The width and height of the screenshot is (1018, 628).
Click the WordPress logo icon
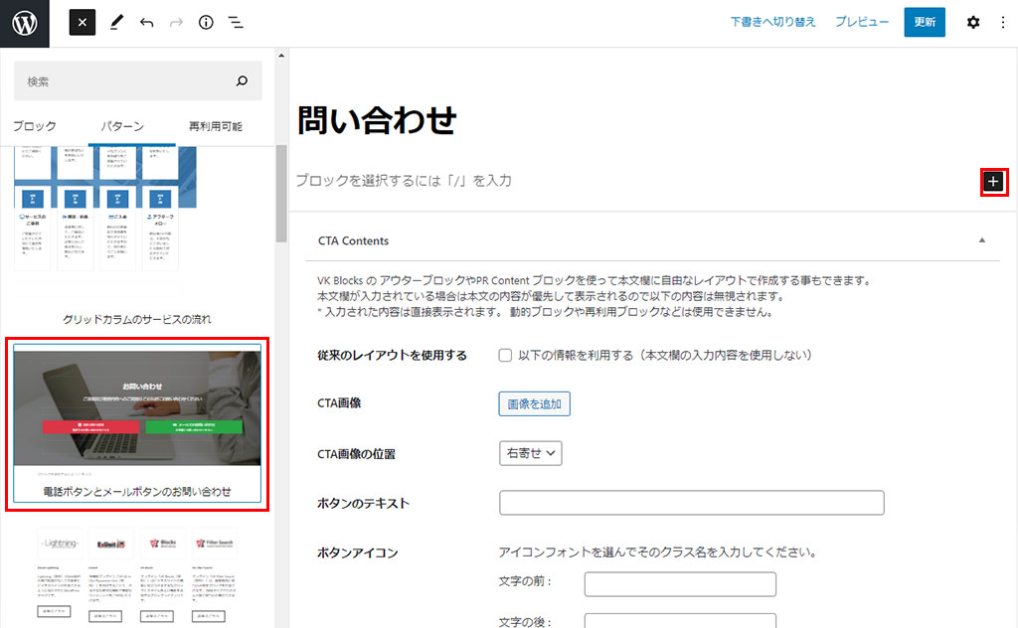coord(24,23)
